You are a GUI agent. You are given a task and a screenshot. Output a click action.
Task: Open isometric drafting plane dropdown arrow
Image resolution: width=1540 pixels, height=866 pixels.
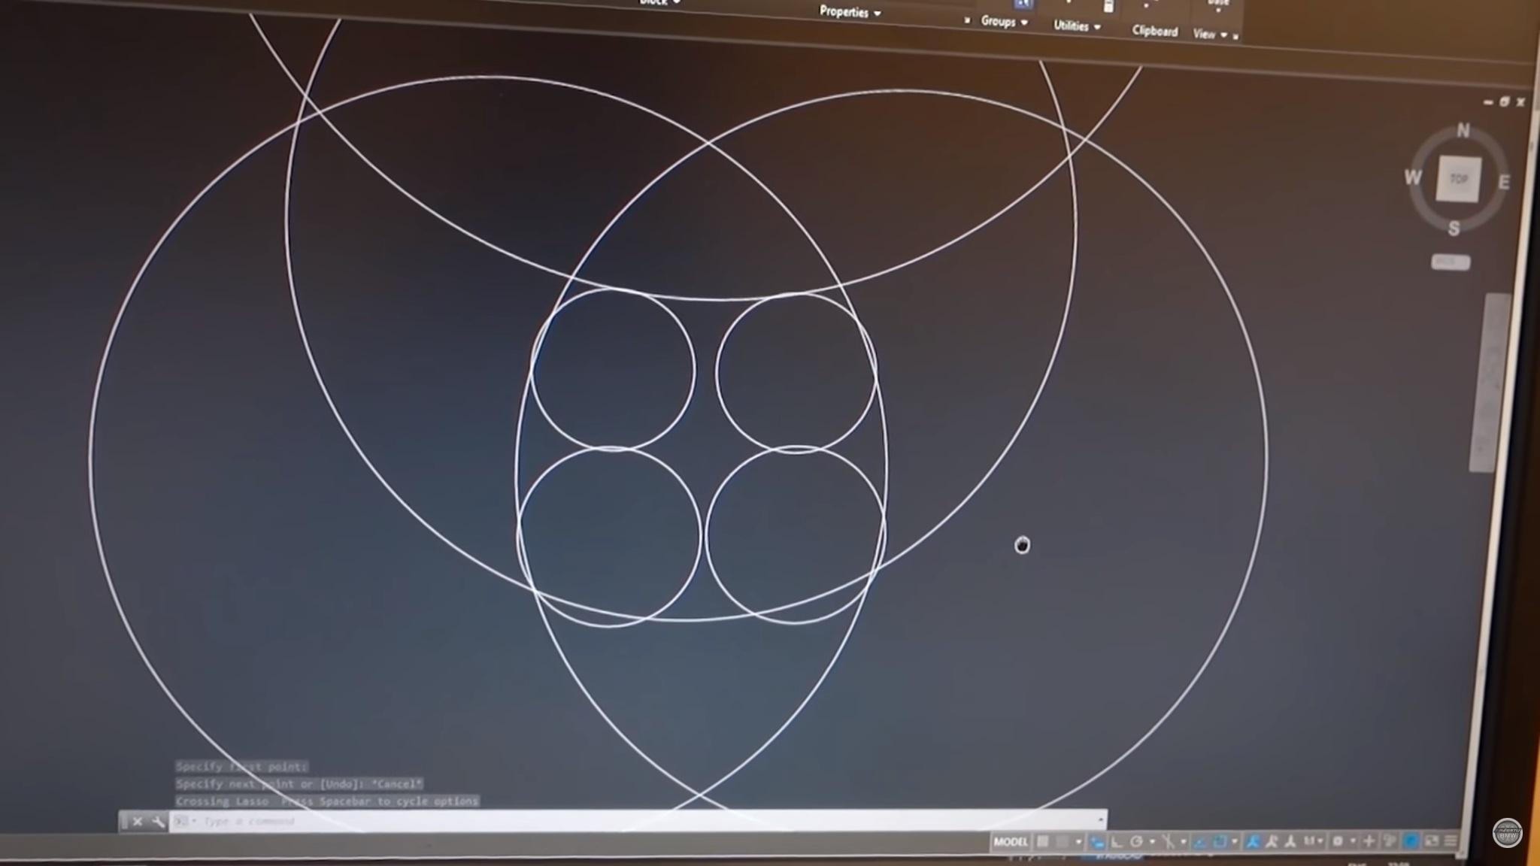coord(1184,842)
